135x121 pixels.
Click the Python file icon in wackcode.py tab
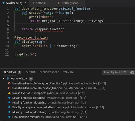pos(4,3)
